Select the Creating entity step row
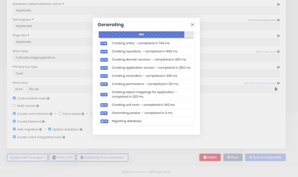Viewport: 298px width, 177px height. (146, 43)
